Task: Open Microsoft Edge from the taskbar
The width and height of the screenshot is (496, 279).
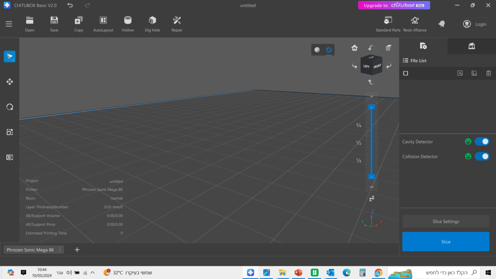Action: point(346,273)
